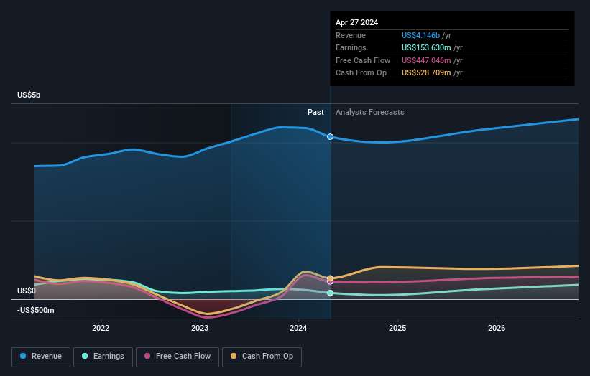Click the US$528.709m cash from op value
This screenshot has width=590, height=376.
point(426,73)
